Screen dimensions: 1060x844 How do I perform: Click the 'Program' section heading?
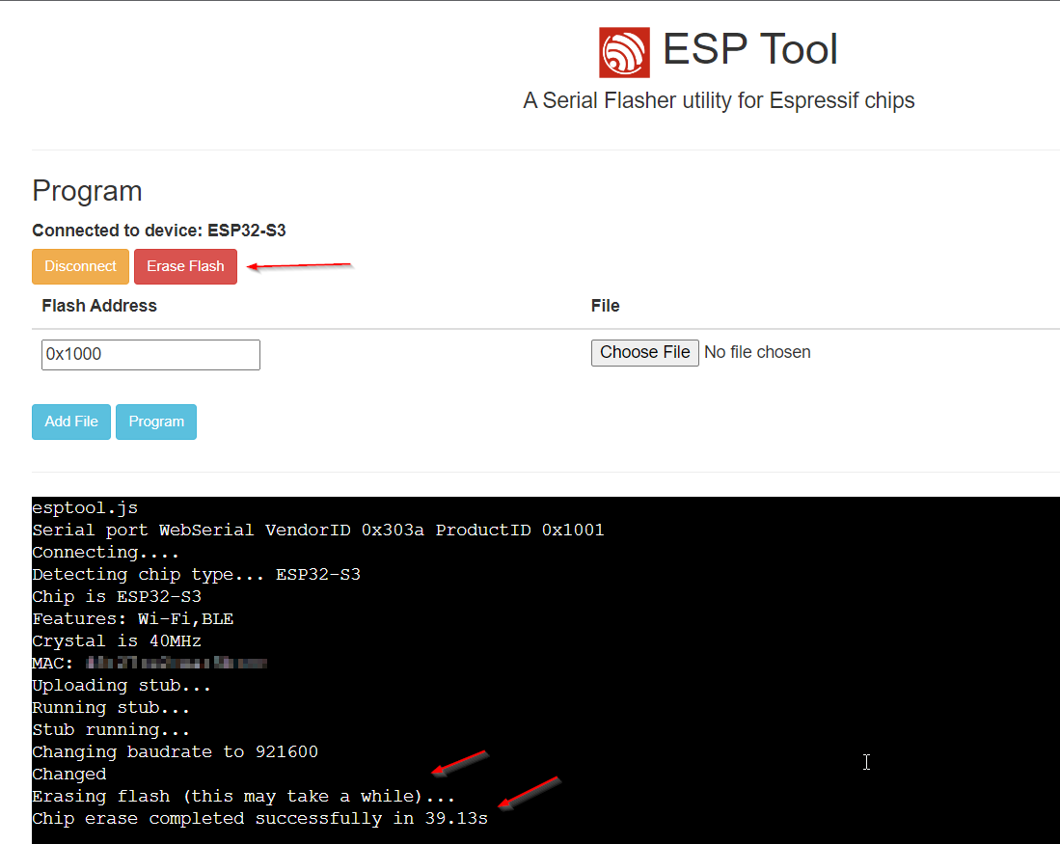point(87,191)
